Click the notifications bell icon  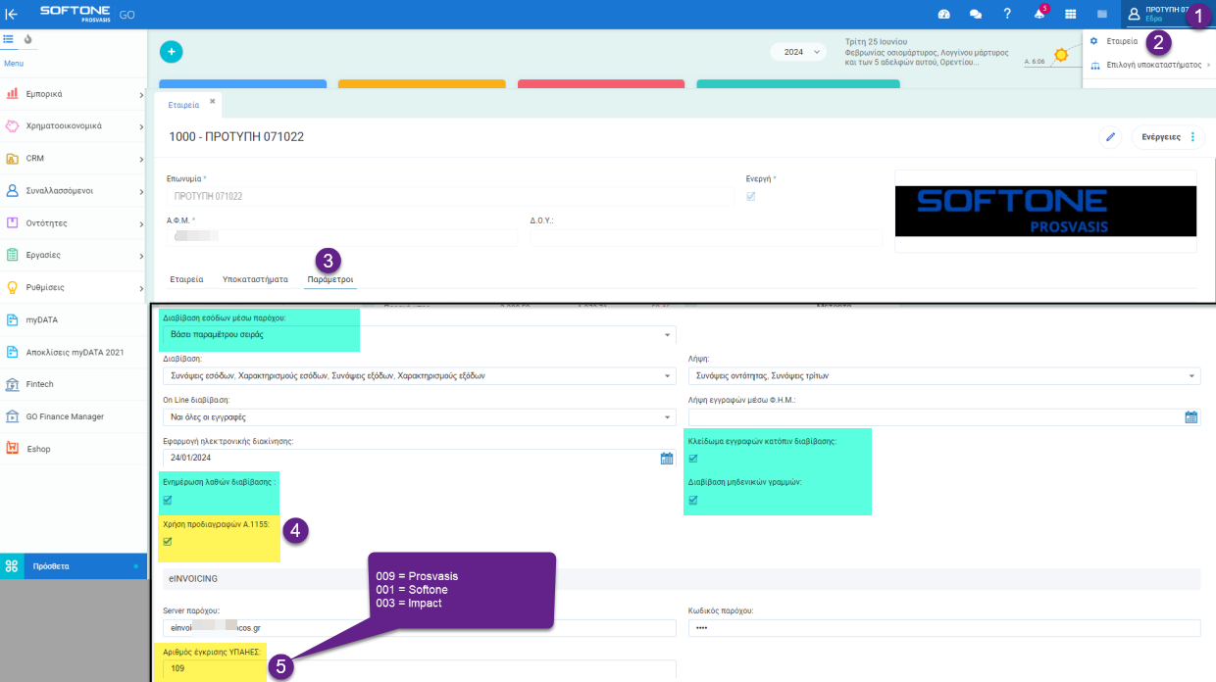1039,15
